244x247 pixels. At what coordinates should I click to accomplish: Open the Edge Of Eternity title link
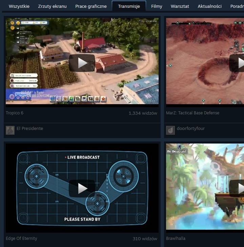[21, 239]
